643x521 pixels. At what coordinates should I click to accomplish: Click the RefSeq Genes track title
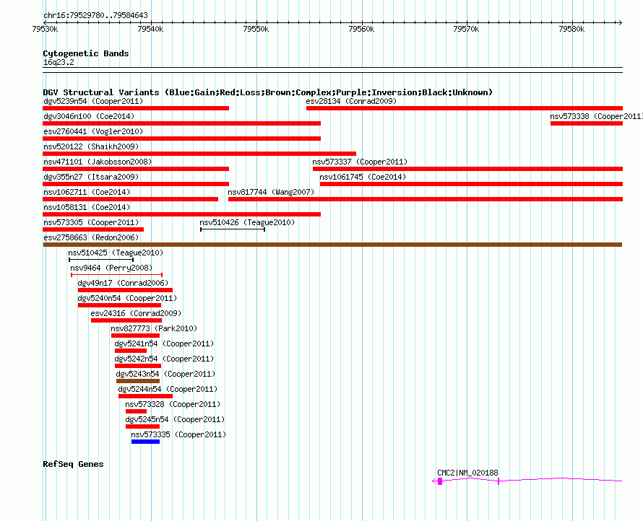[x=73, y=464]
